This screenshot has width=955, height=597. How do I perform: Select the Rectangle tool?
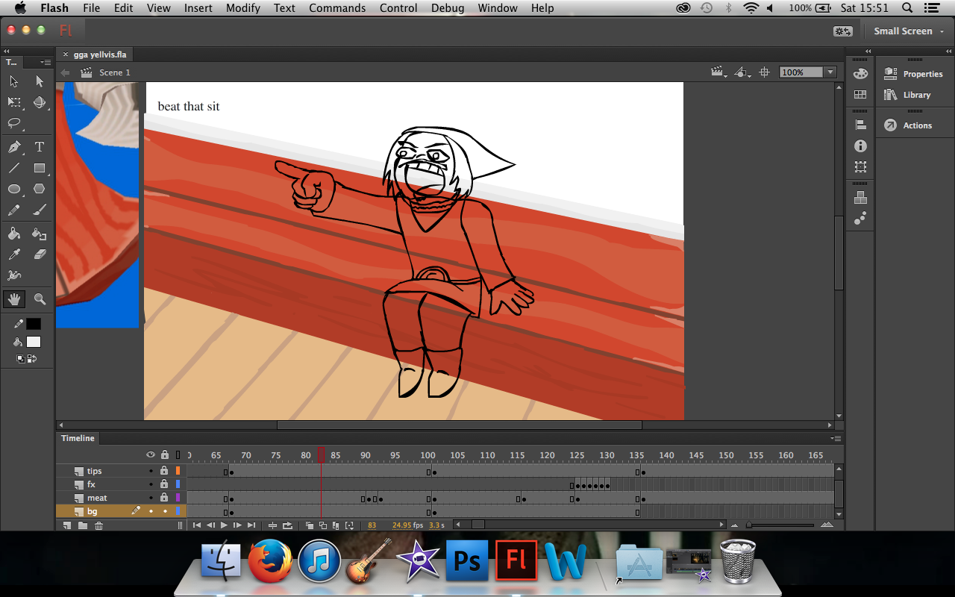tap(40, 168)
